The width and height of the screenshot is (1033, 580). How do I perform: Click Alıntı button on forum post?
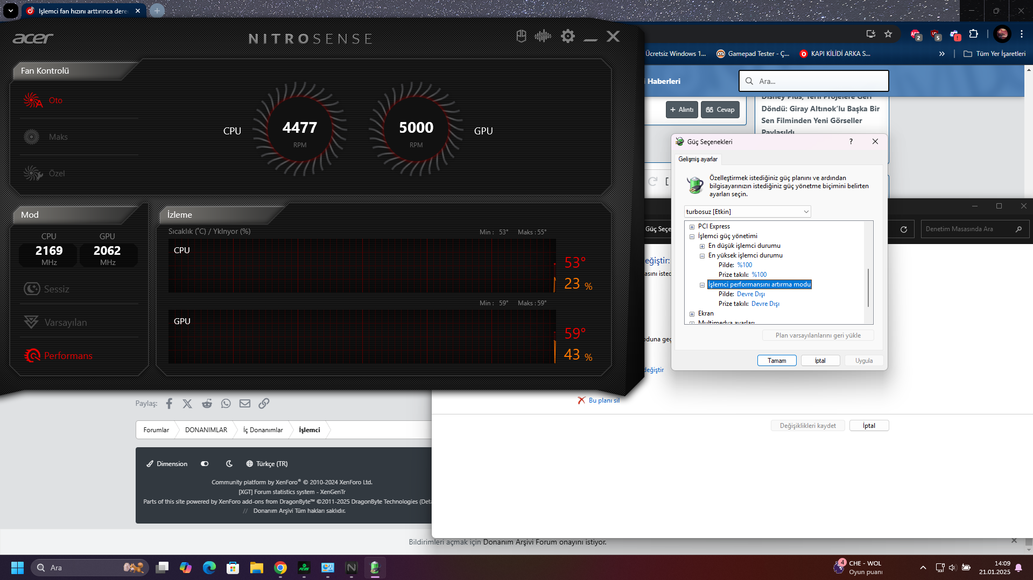pyautogui.click(x=681, y=110)
